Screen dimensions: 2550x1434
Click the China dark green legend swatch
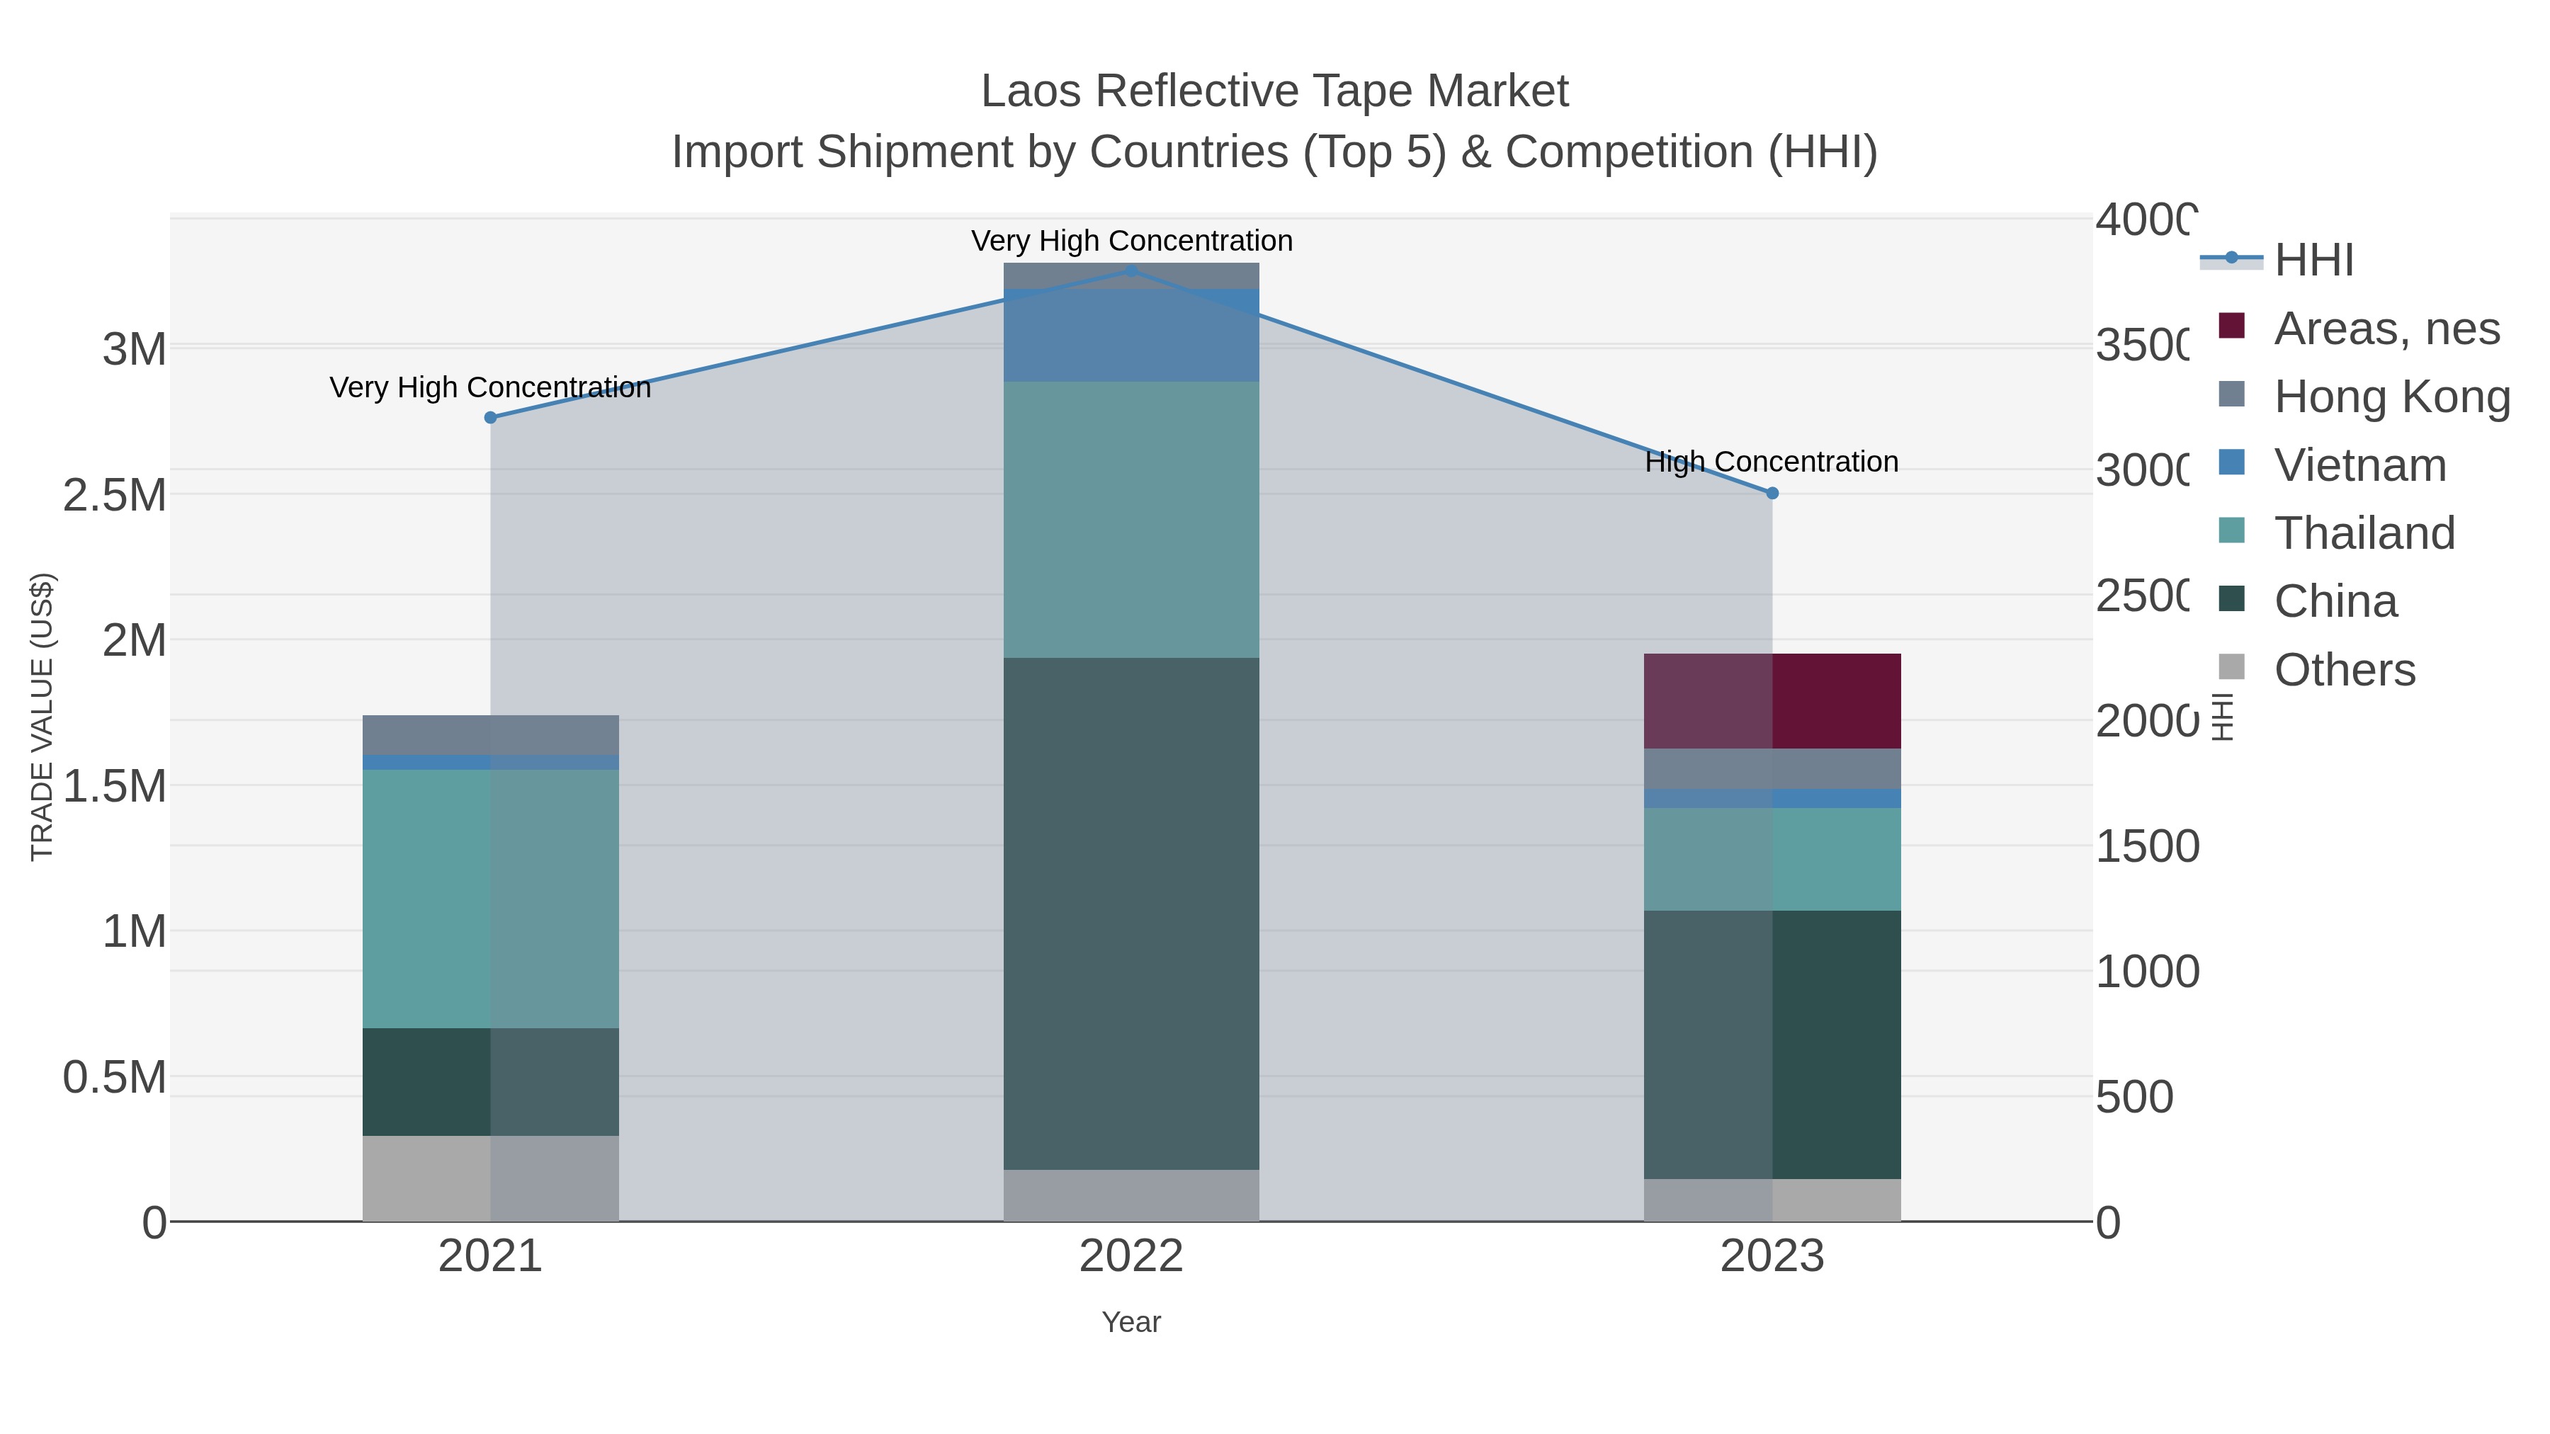[x=2232, y=598]
